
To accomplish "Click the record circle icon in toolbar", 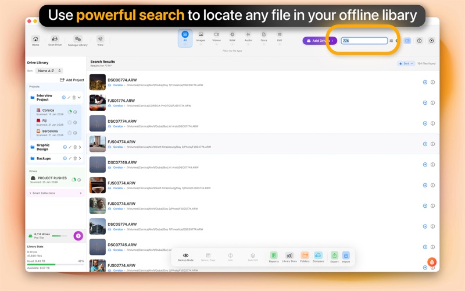I will coord(431,41).
